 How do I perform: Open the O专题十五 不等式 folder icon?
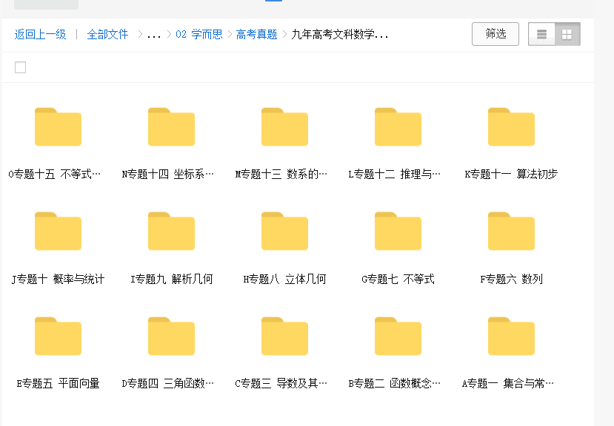[x=58, y=126]
